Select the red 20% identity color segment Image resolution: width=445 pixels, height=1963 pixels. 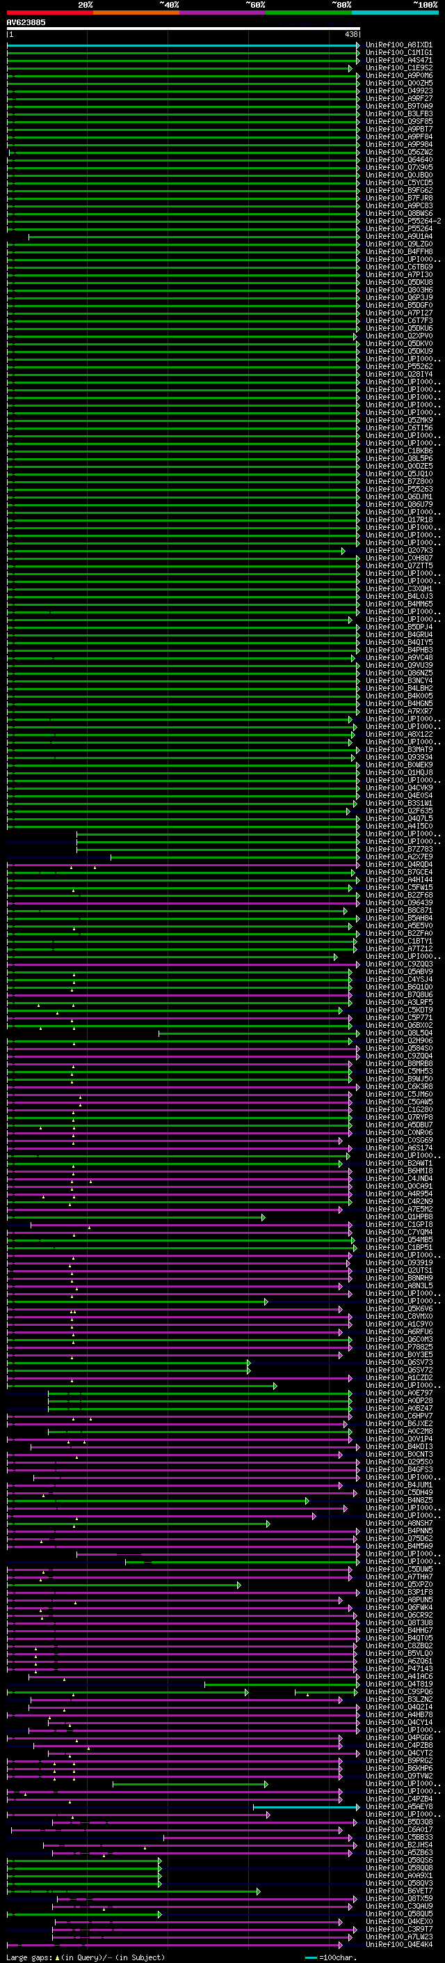pos(49,13)
